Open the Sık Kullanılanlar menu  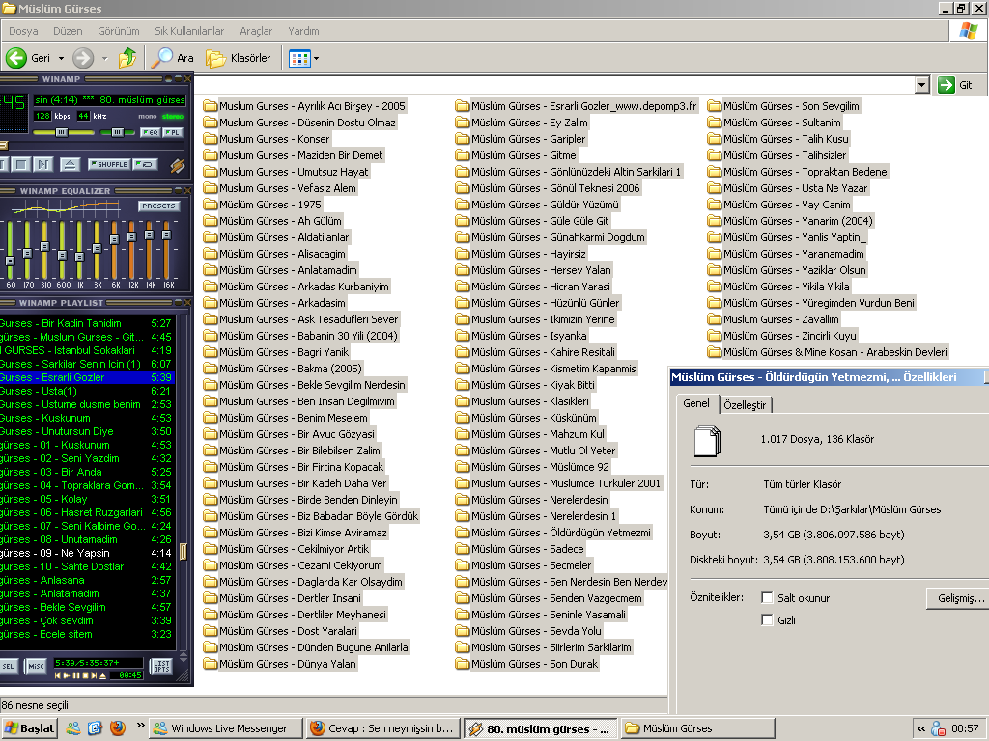click(x=189, y=31)
